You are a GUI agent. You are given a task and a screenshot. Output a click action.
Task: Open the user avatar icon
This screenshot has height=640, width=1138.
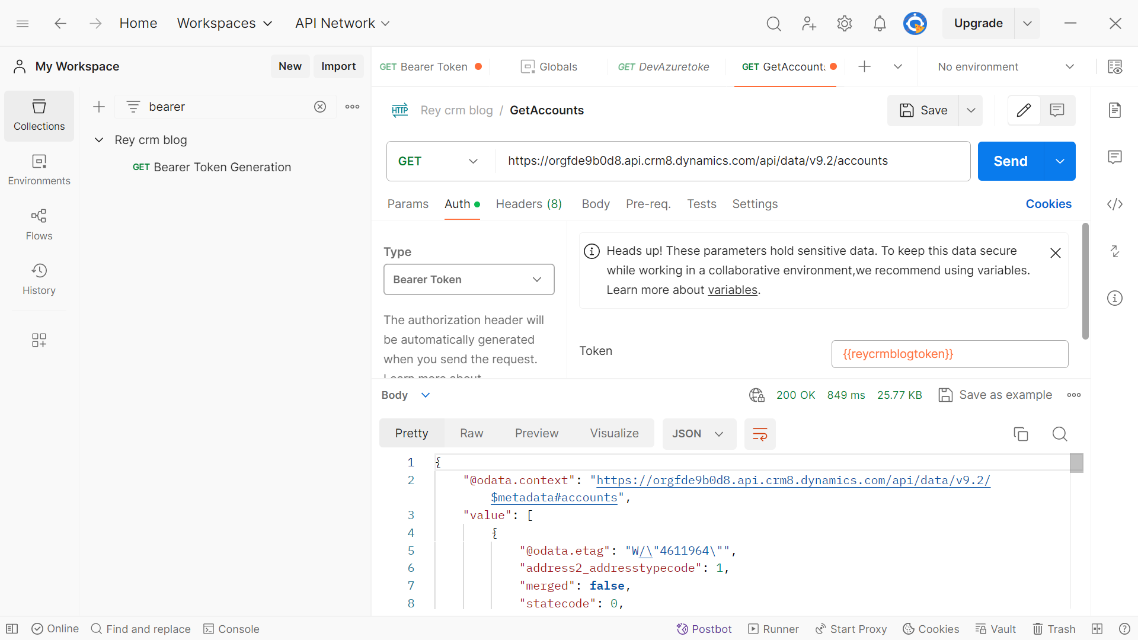pyautogui.click(x=915, y=23)
